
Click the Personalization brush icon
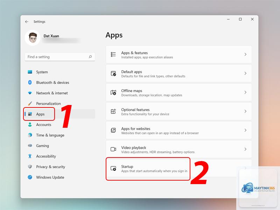30,103
